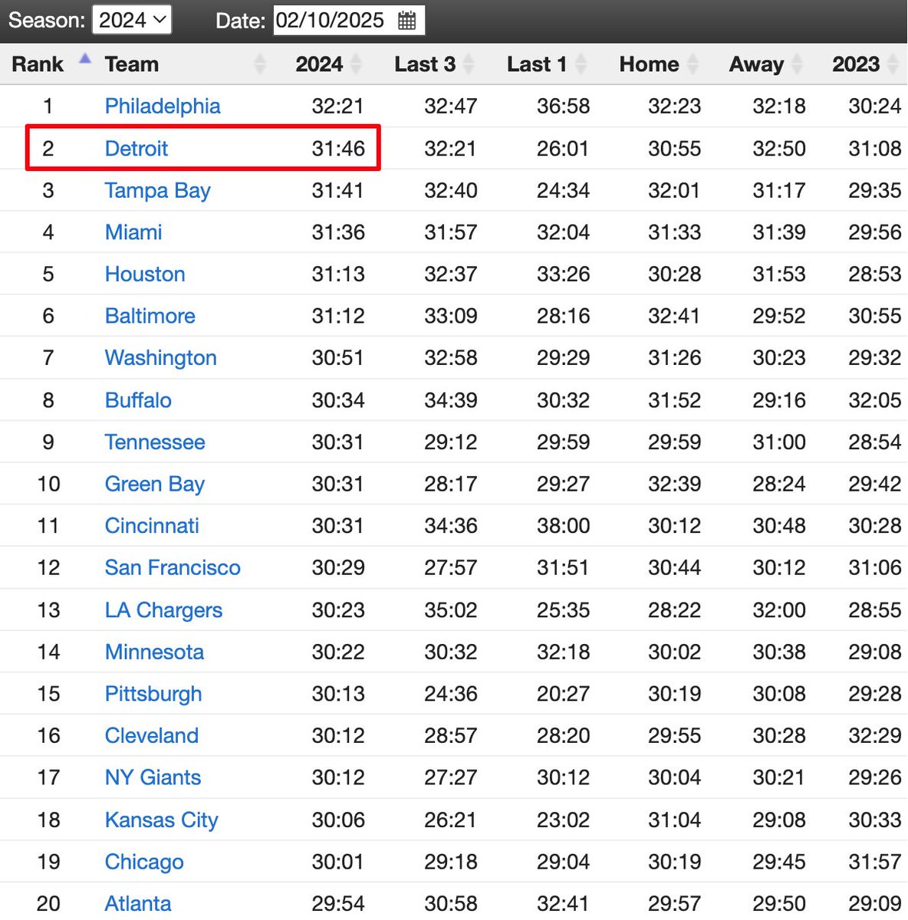Screen dimensions: 908x920
Task: Open the Kansas City team link
Action: (x=162, y=820)
